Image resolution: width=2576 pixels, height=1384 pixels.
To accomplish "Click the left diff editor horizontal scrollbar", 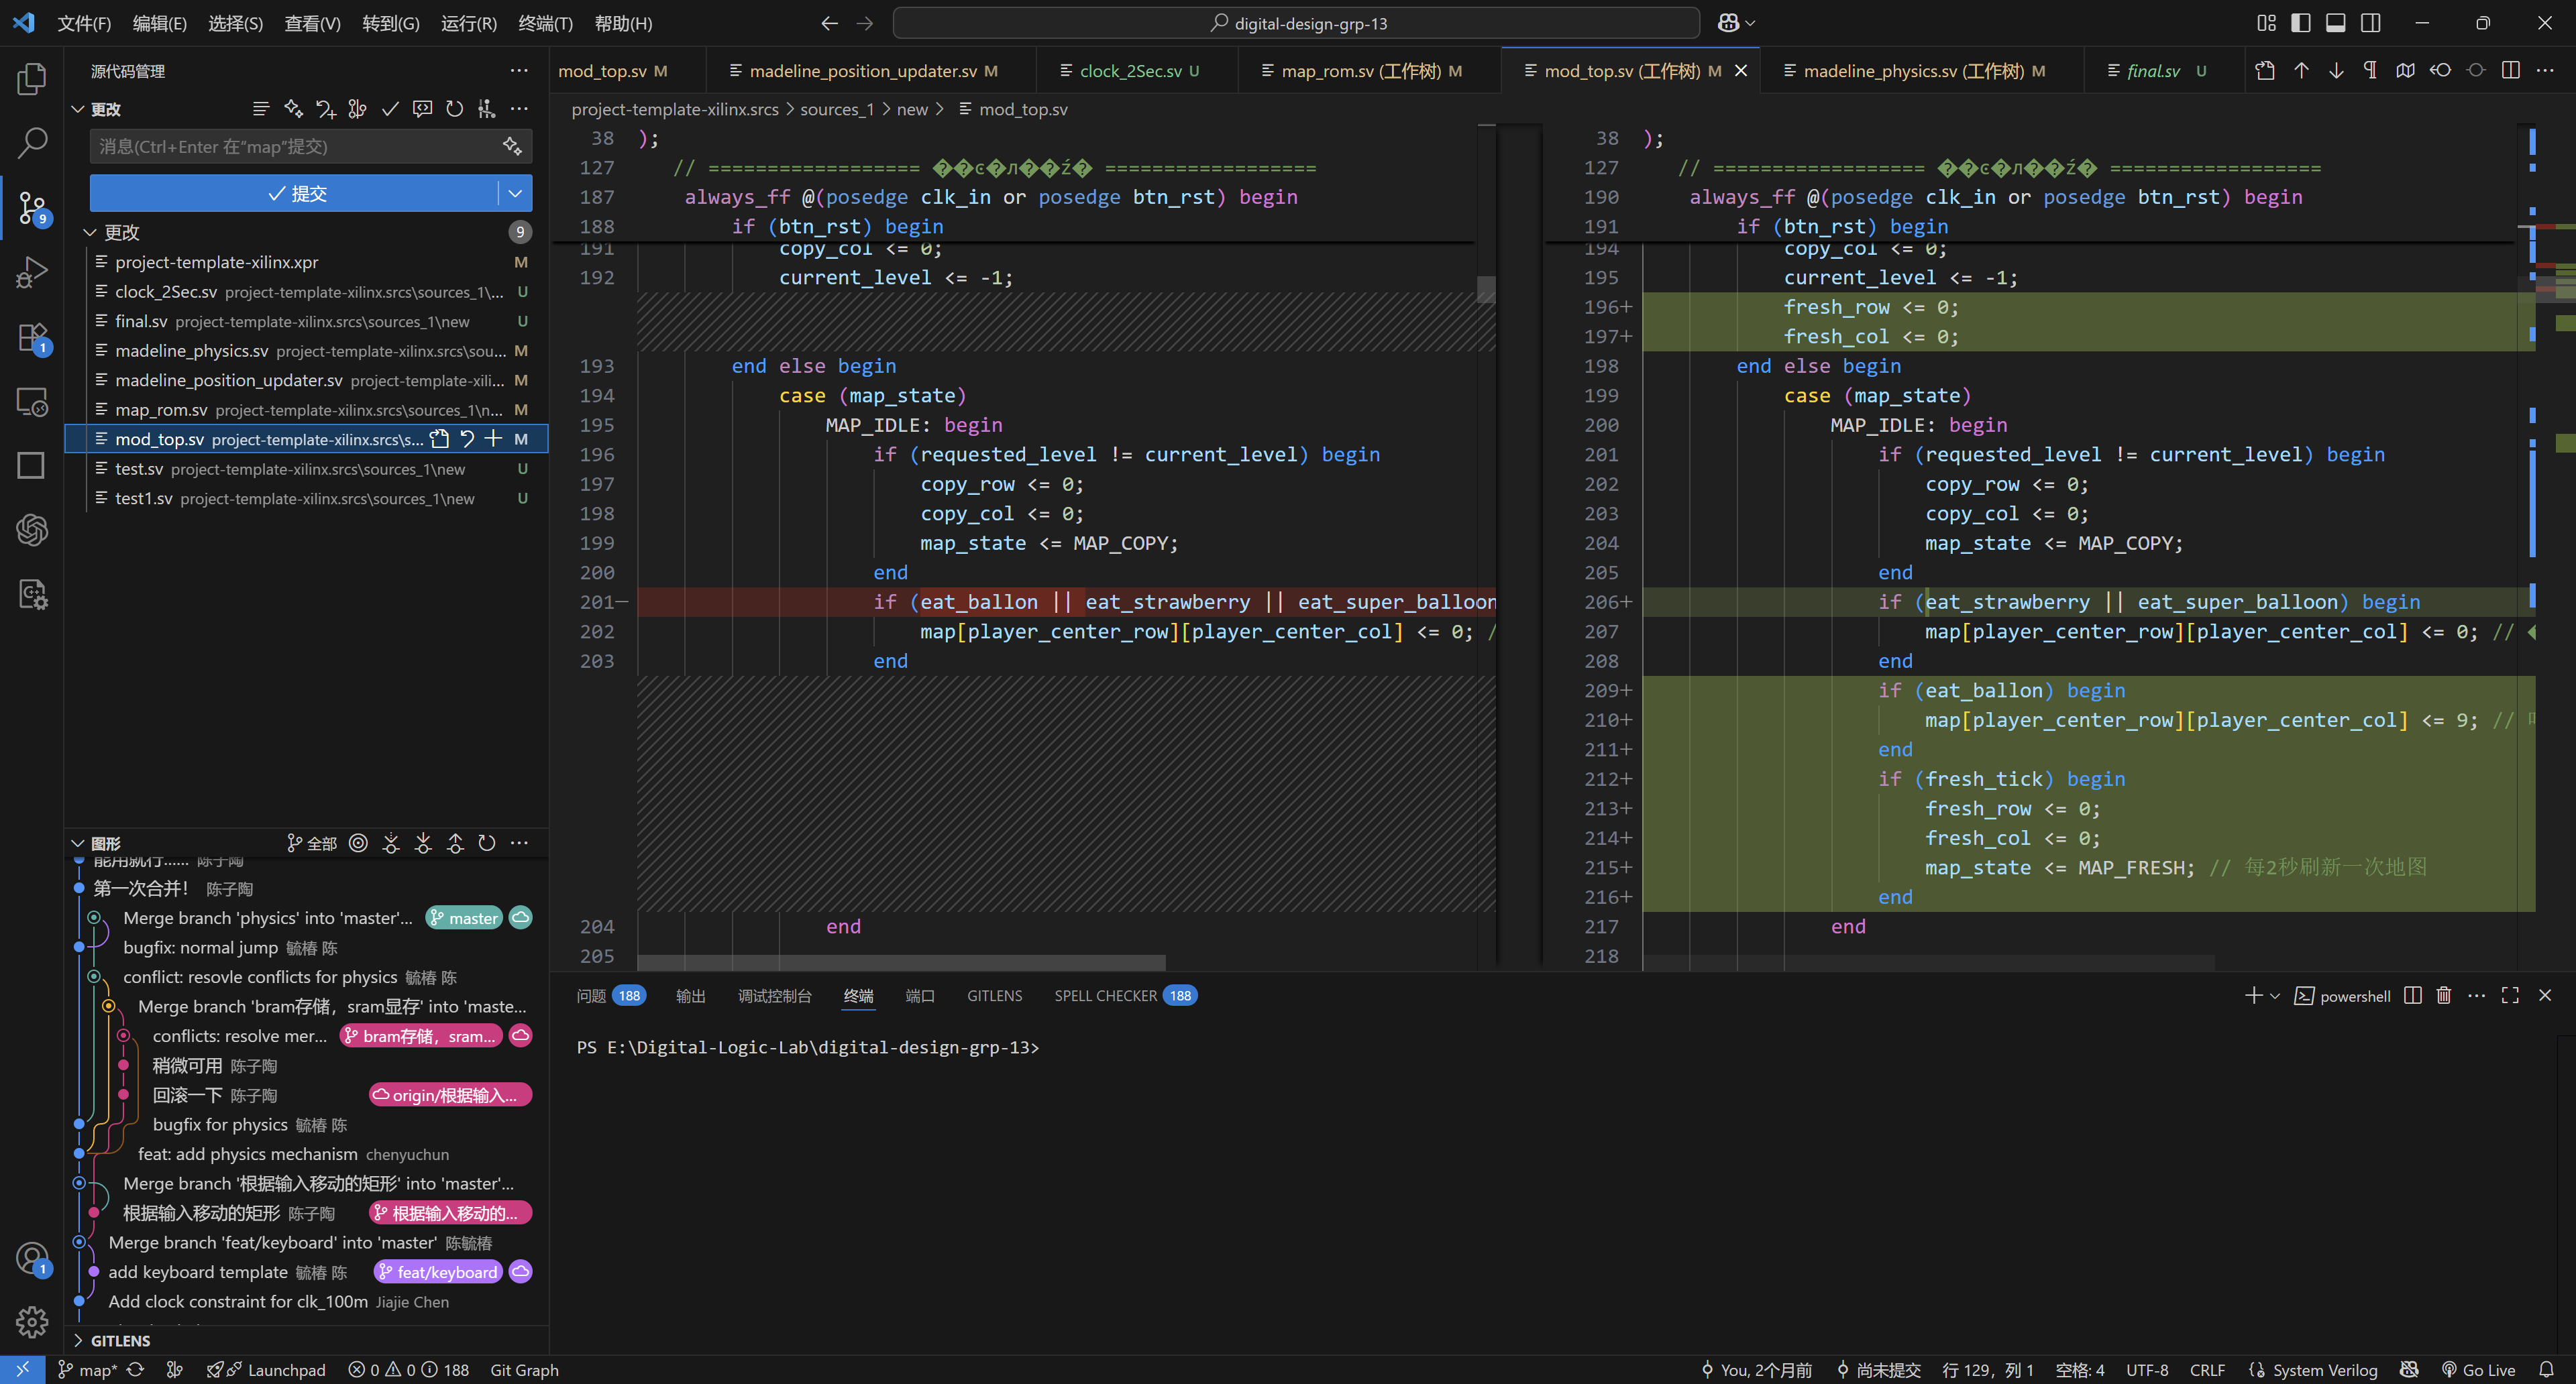I will coord(902,962).
